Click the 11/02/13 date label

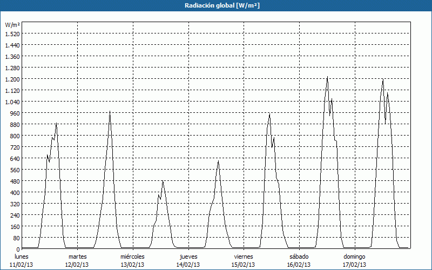(22, 265)
